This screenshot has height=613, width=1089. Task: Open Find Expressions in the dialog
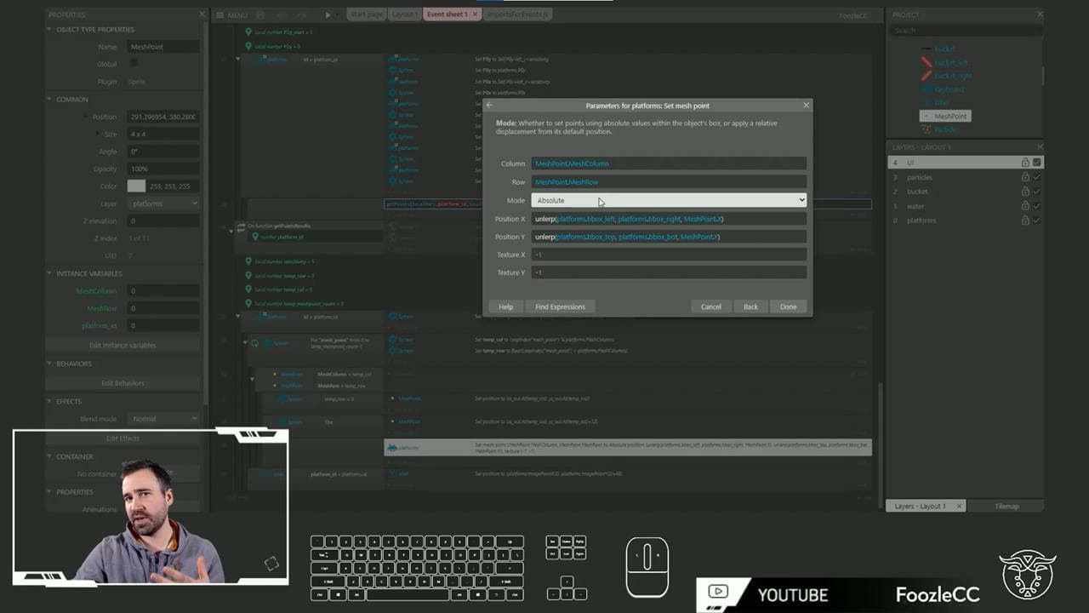click(x=560, y=306)
